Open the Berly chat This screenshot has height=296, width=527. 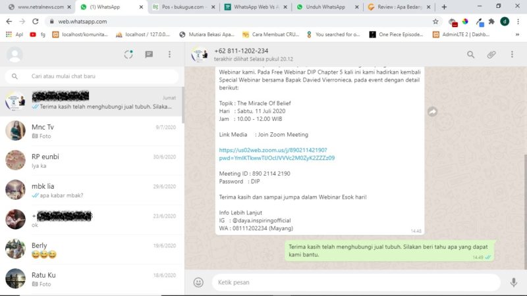click(92, 249)
